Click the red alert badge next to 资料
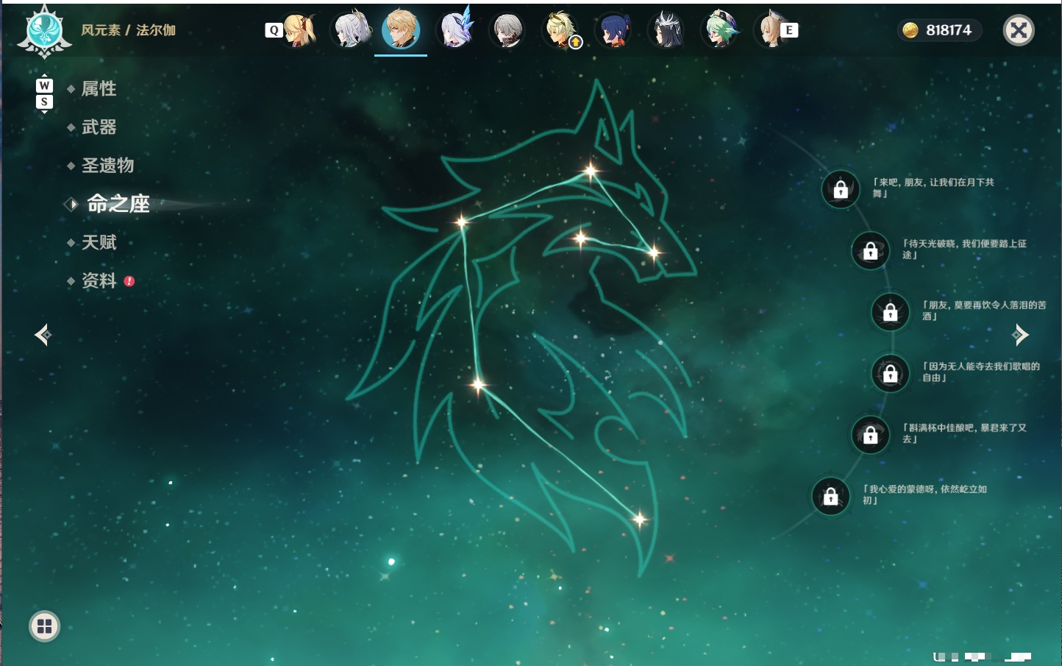This screenshot has height=666, width=1062. click(129, 281)
